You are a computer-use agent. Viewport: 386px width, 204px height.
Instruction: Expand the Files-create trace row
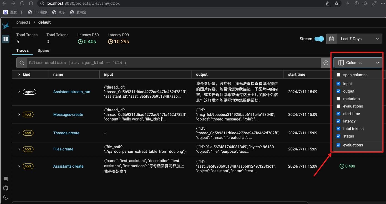19,149
